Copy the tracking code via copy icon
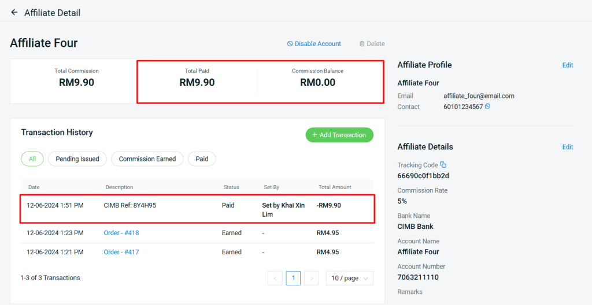The height and width of the screenshot is (305, 592). click(443, 165)
